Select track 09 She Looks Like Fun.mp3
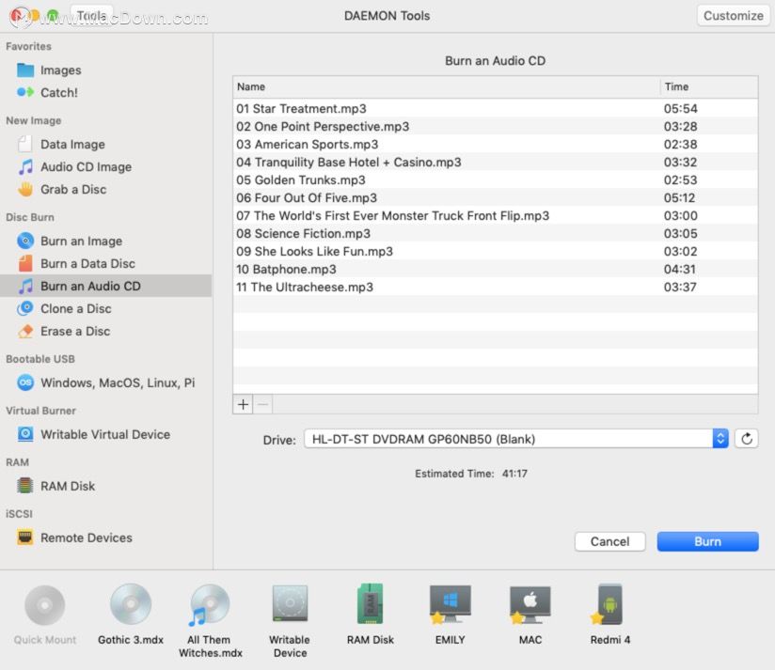Screen dimensions: 775x670 [x=496, y=251]
